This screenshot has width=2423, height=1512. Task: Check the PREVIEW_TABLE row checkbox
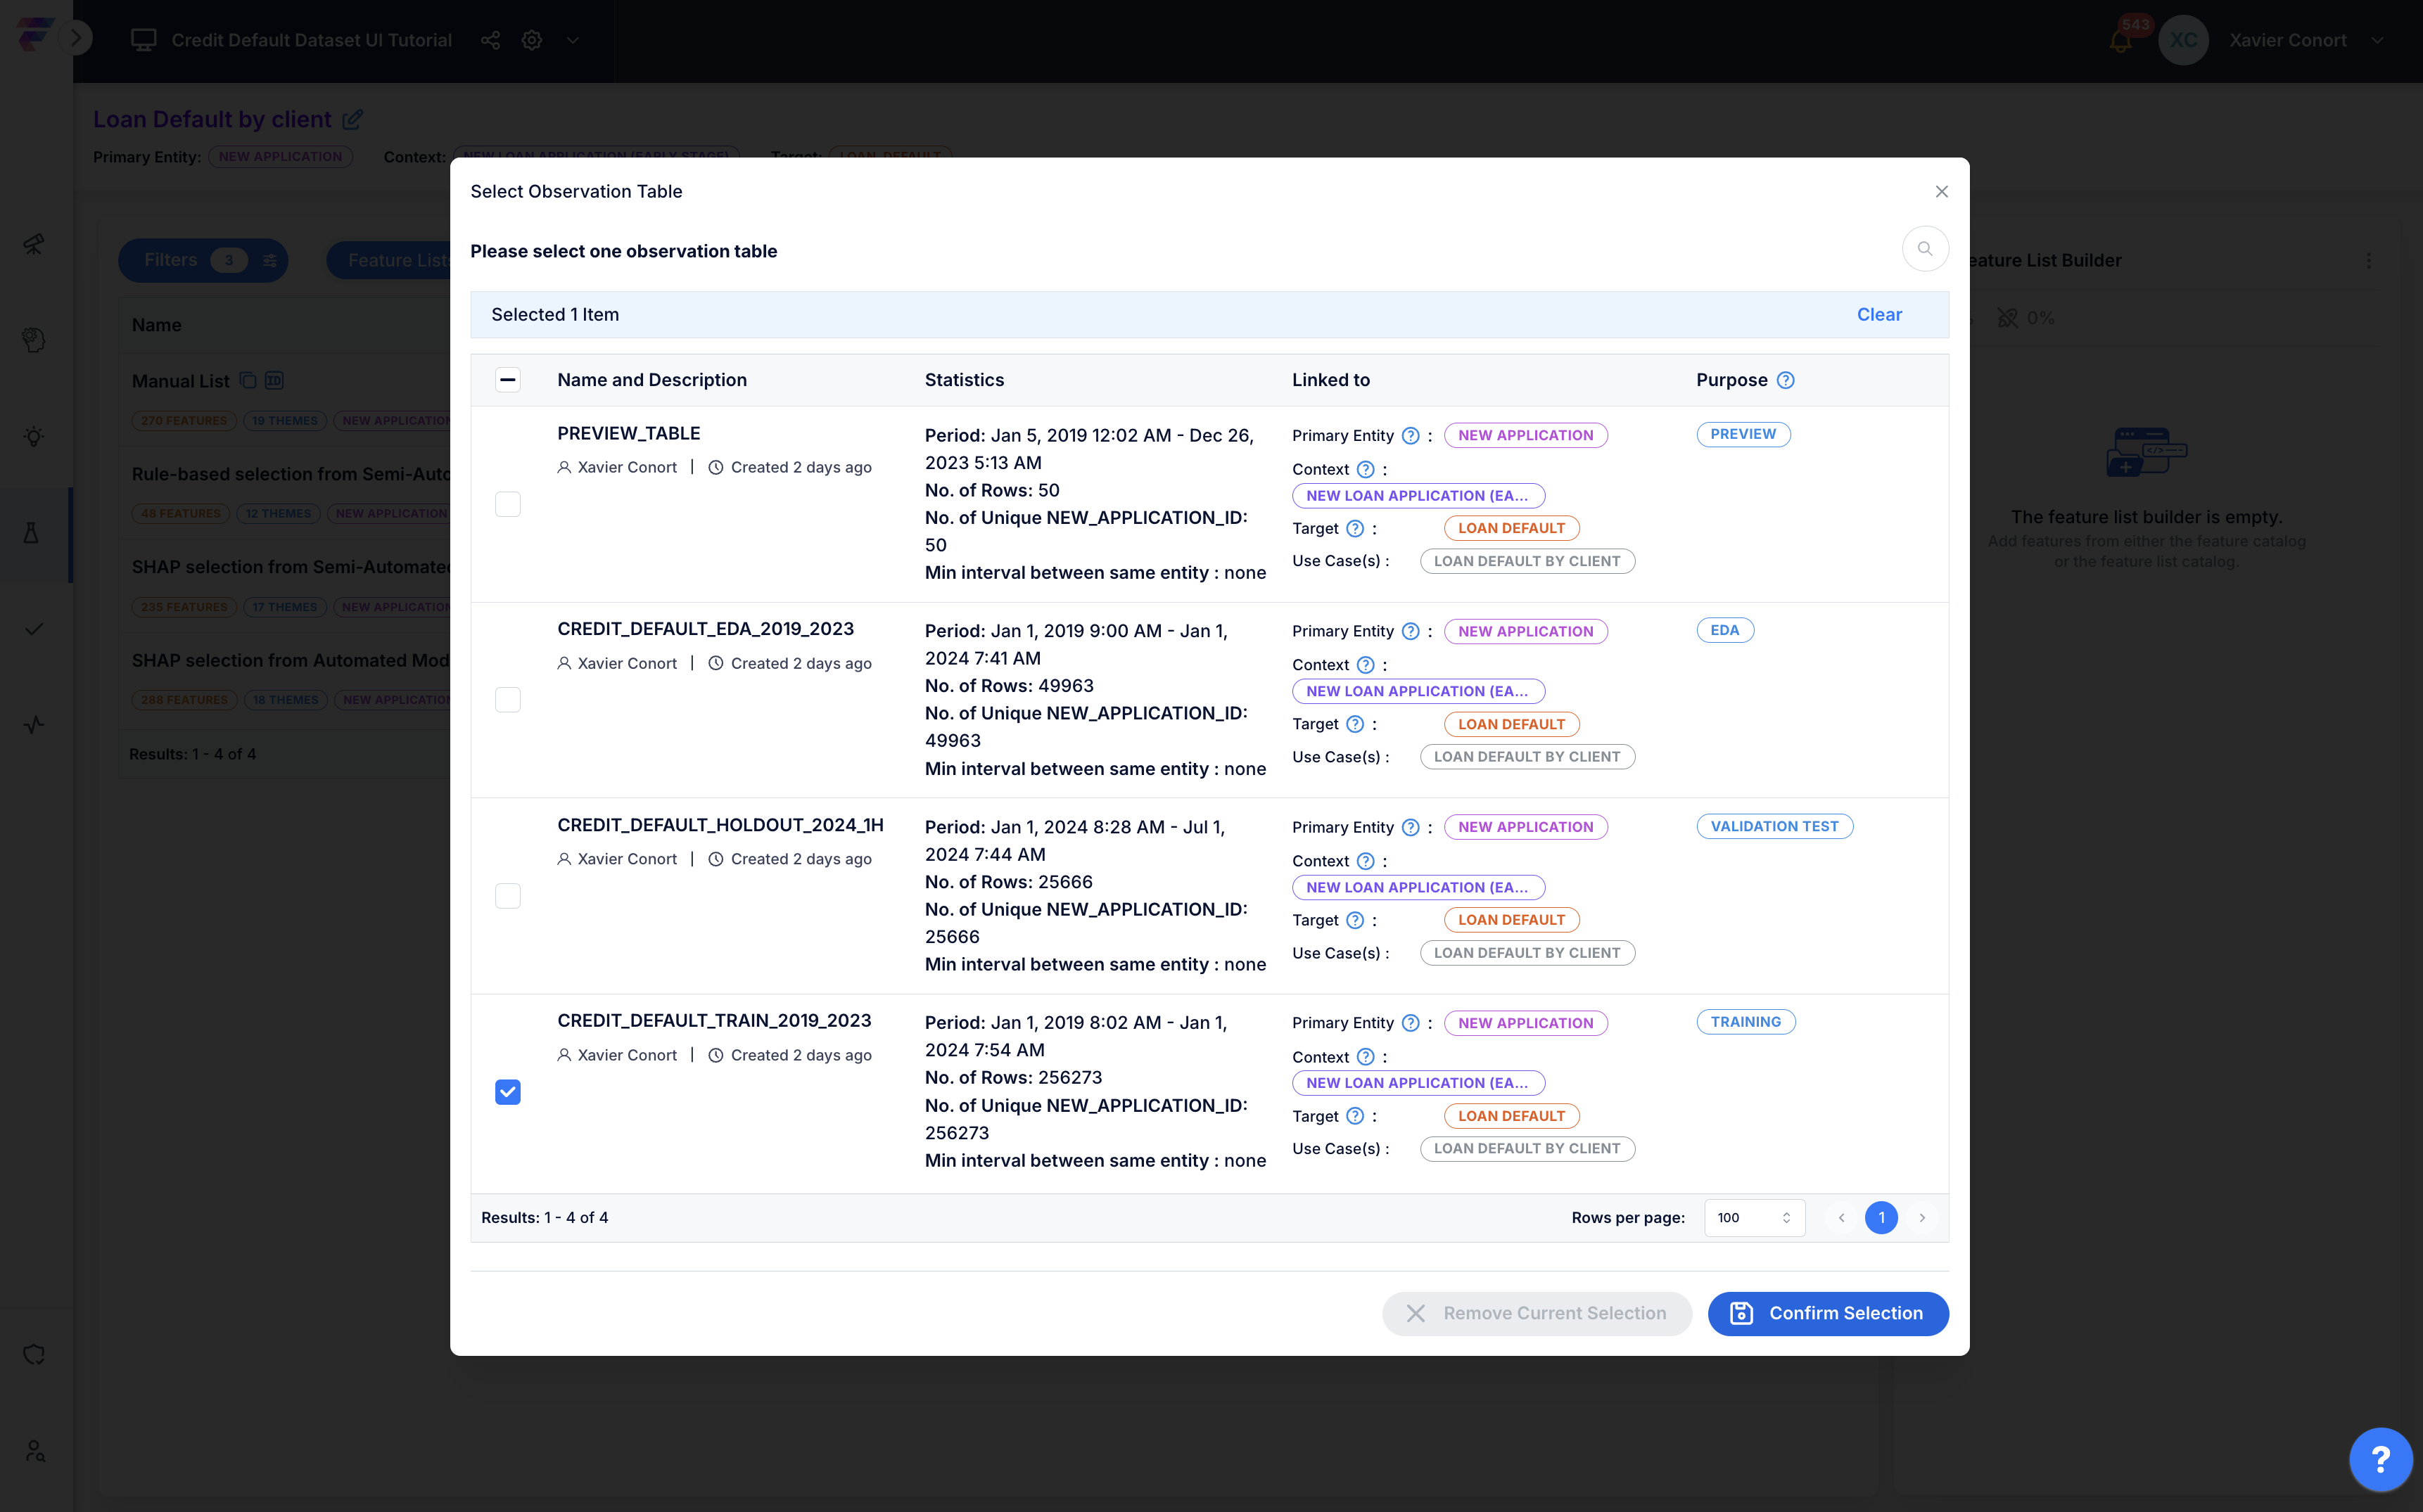tap(508, 504)
